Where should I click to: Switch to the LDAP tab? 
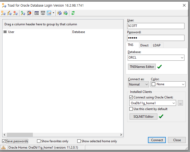[x=157, y=45]
